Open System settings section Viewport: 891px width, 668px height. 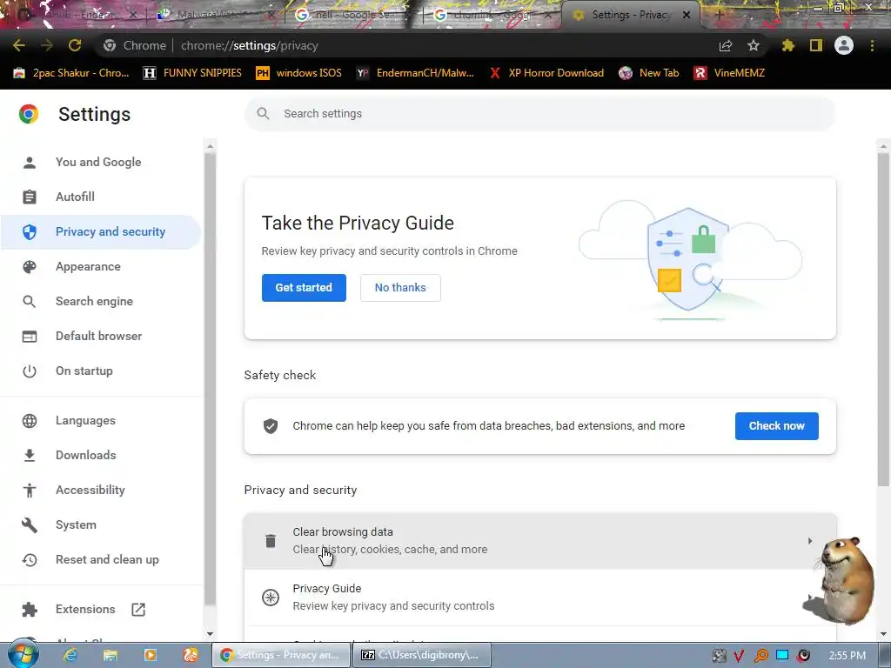[x=101, y=524]
